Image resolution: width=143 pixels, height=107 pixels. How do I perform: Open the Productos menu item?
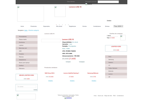tap(34, 26)
